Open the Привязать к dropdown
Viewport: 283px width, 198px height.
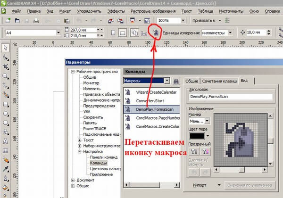tap(220, 21)
